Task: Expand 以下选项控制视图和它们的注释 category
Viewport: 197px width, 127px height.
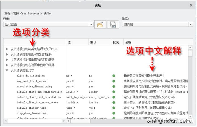Action: (7, 54)
